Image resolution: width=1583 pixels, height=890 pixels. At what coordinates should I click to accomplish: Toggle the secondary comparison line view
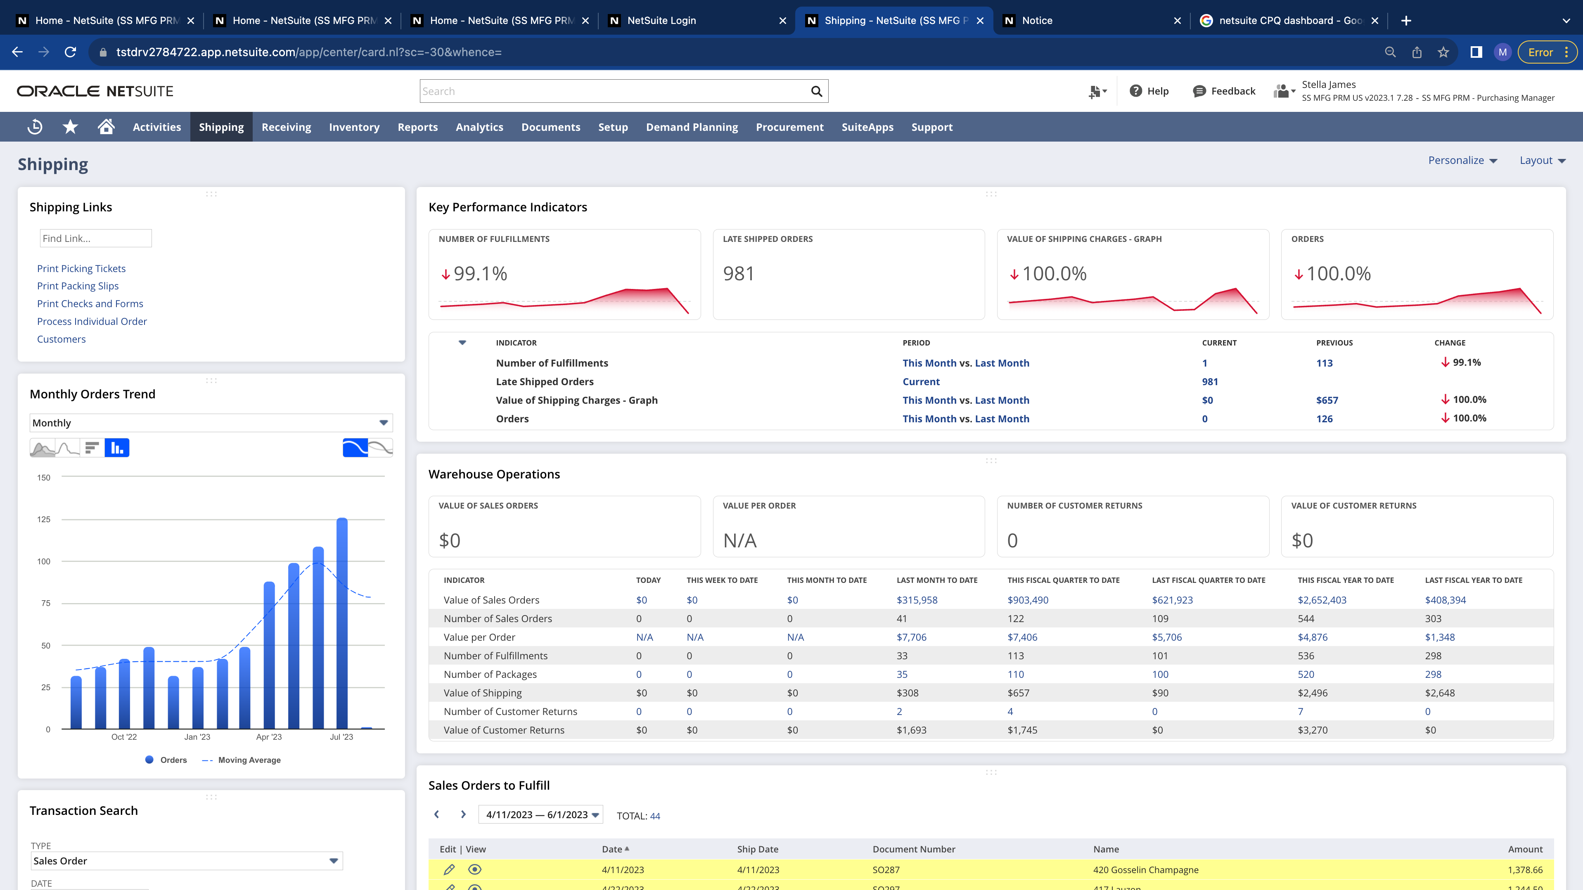click(x=380, y=448)
